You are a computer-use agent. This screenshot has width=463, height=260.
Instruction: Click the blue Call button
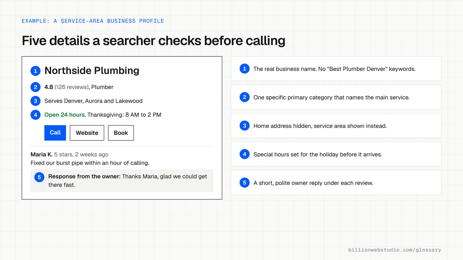(55, 133)
